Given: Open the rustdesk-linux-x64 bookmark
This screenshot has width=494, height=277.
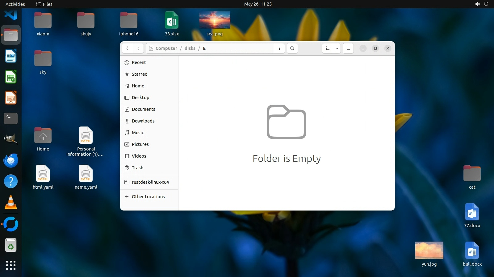Looking at the screenshot, I should point(150,182).
